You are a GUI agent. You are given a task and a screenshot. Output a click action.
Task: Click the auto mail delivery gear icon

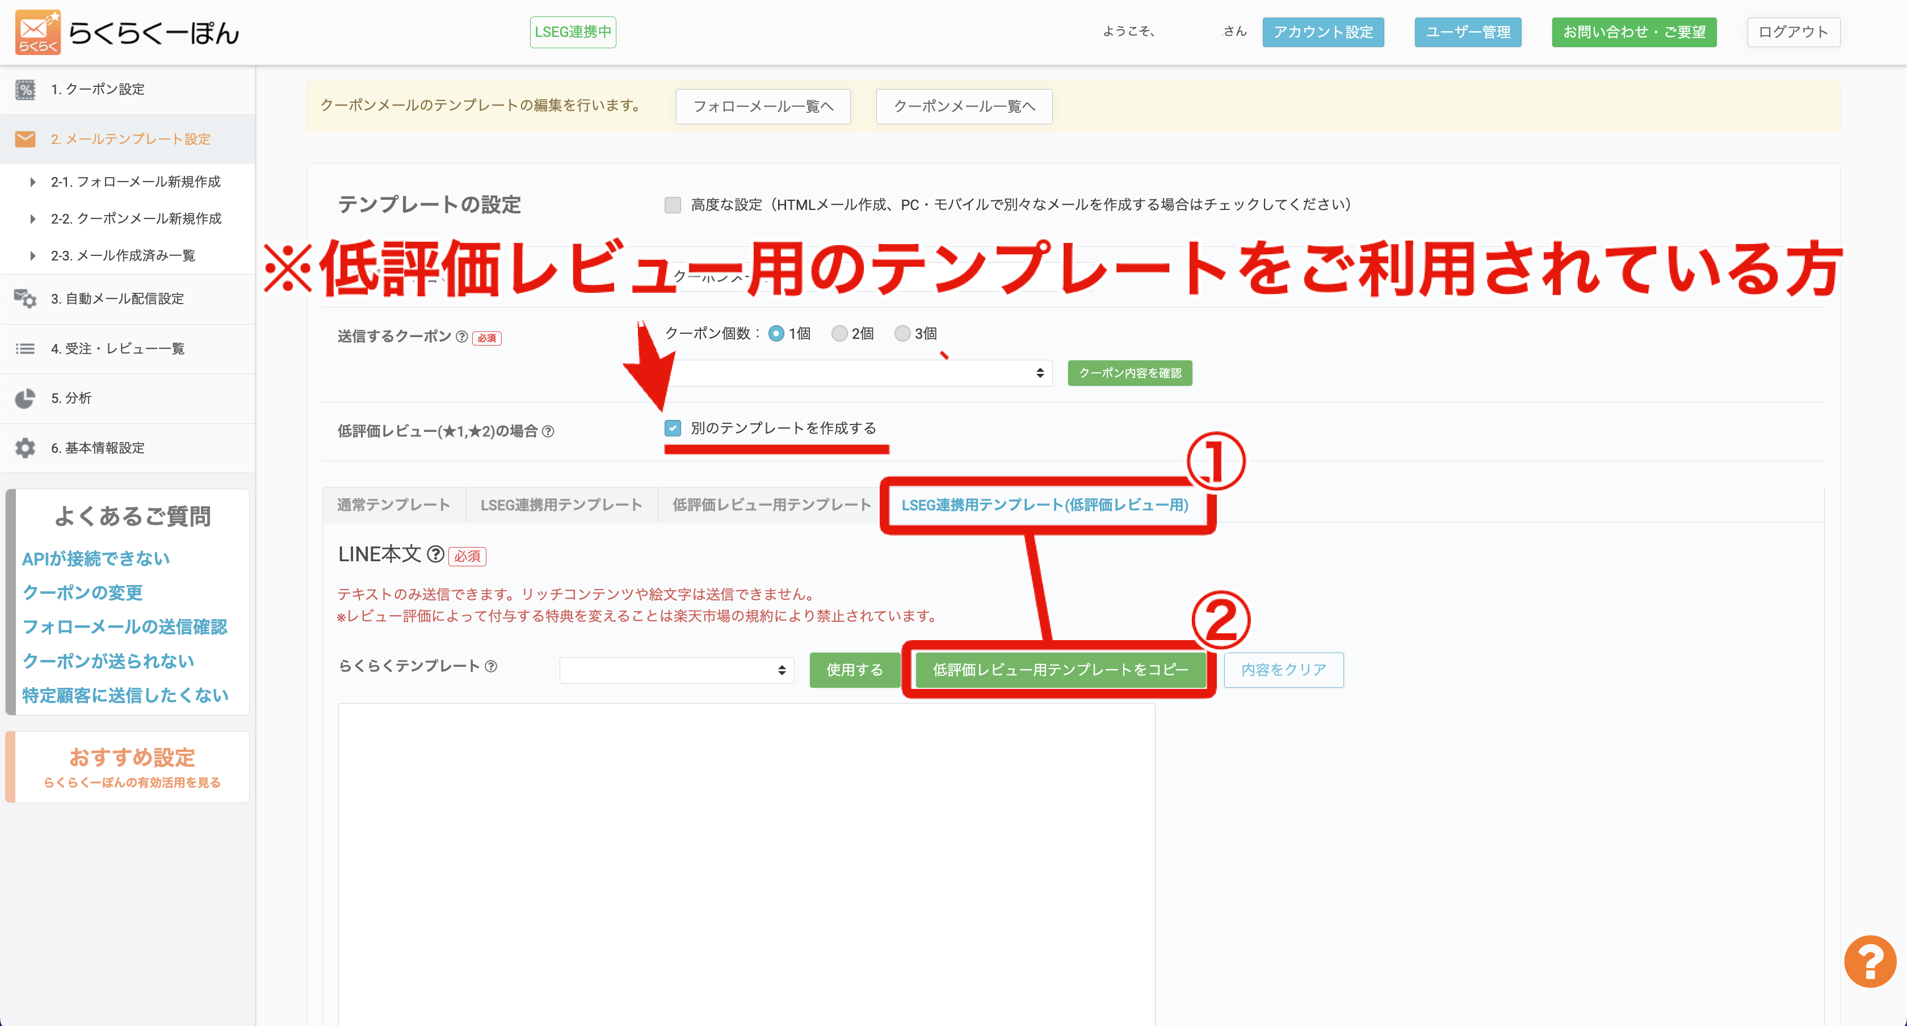tap(25, 298)
